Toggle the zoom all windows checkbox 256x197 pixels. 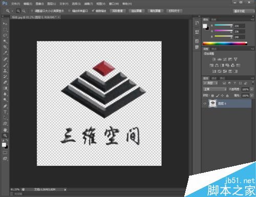coord(69,11)
